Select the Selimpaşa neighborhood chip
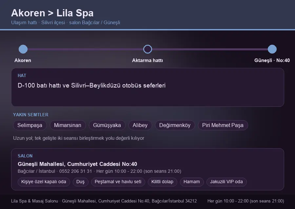 (x=30, y=125)
